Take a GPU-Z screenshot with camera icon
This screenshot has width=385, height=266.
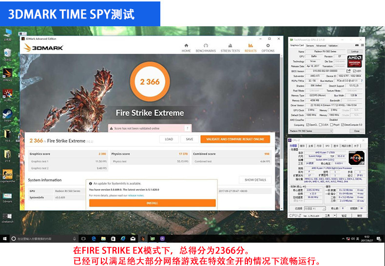tap(357, 45)
